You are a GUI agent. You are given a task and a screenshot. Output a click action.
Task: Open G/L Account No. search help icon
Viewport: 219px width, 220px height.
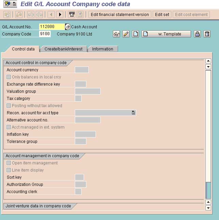tap(68, 27)
